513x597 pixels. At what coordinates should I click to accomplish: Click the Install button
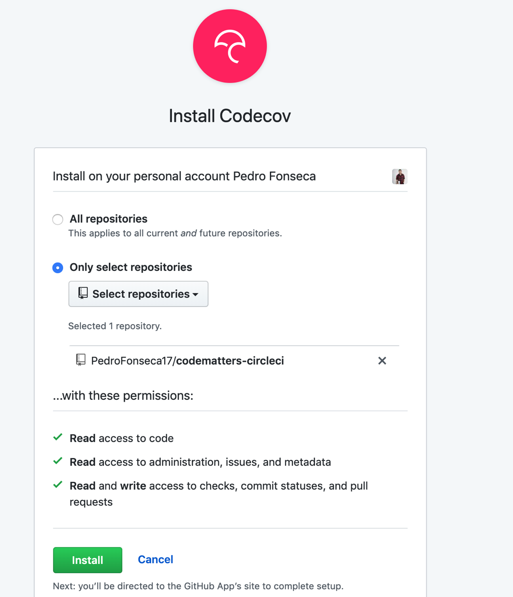tap(87, 560)
